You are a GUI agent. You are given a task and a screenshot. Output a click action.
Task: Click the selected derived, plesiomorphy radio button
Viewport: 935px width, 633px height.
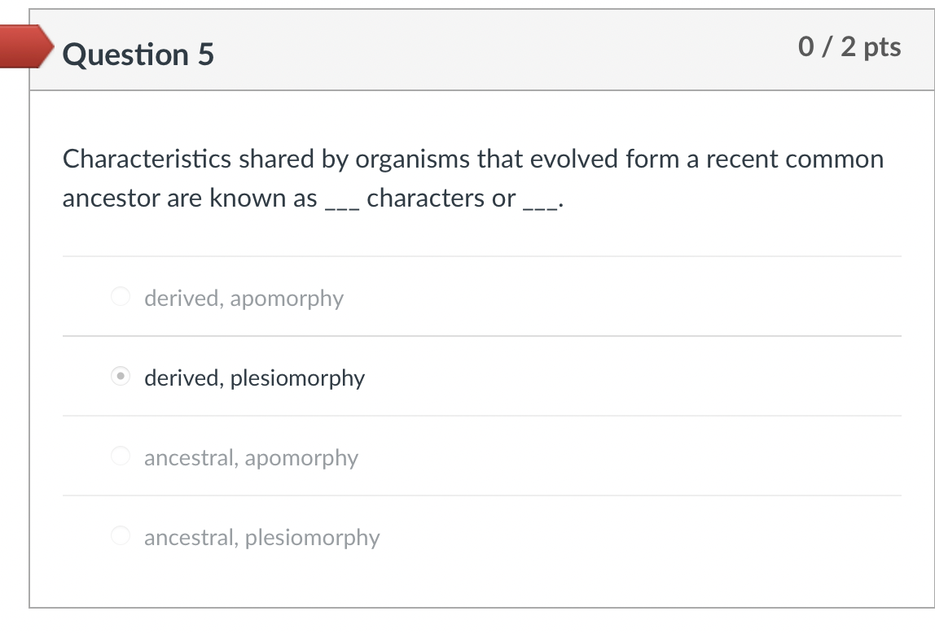[x=120, y=377]
